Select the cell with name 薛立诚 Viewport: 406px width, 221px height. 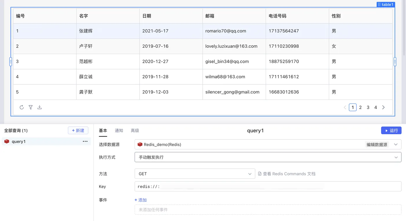[108, 77]
